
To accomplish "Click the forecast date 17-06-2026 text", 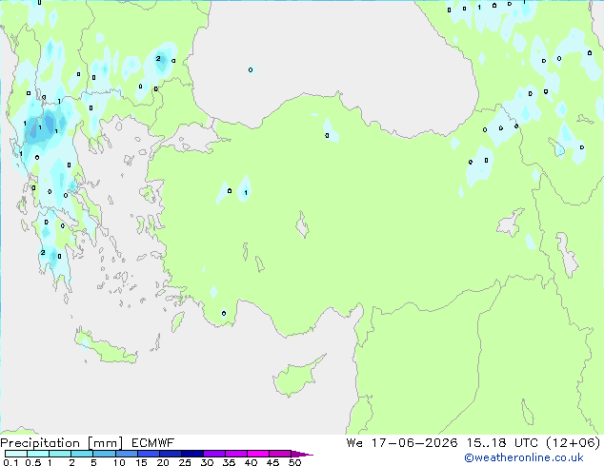I will 414,443.
